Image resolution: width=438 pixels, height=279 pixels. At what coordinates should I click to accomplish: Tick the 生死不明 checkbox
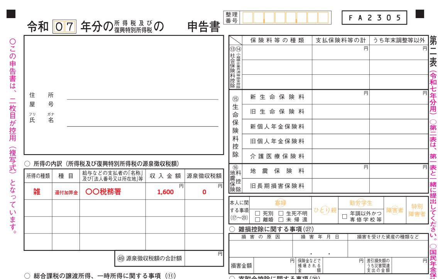(281, 213)
